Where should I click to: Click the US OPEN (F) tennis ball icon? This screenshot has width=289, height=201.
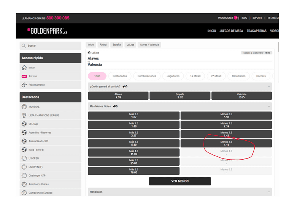tap(24, 167)
